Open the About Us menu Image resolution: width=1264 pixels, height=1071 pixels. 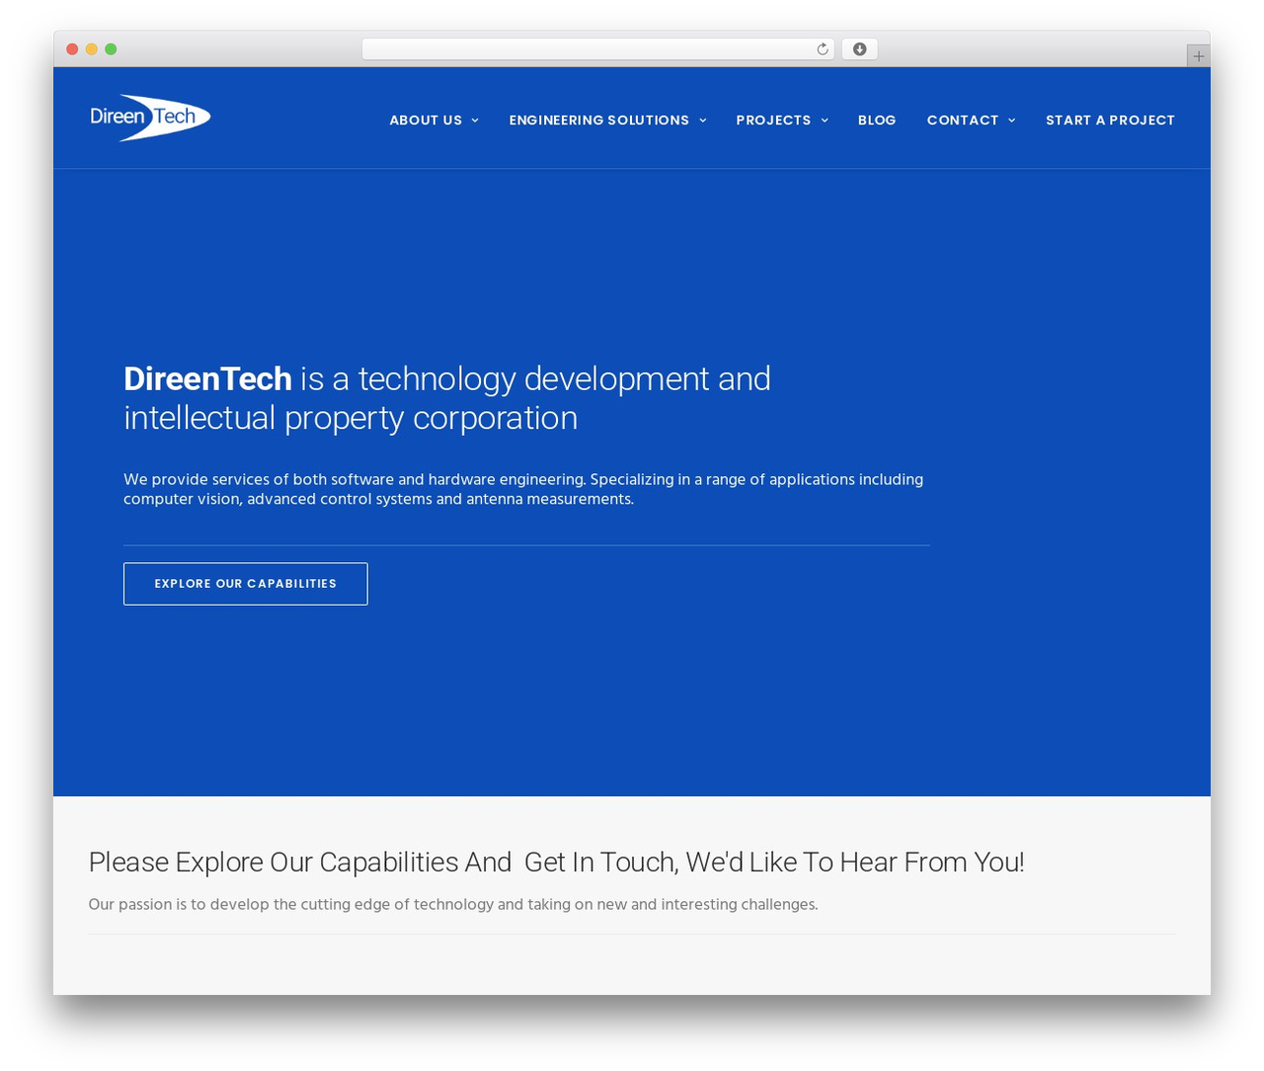(426, 121)
